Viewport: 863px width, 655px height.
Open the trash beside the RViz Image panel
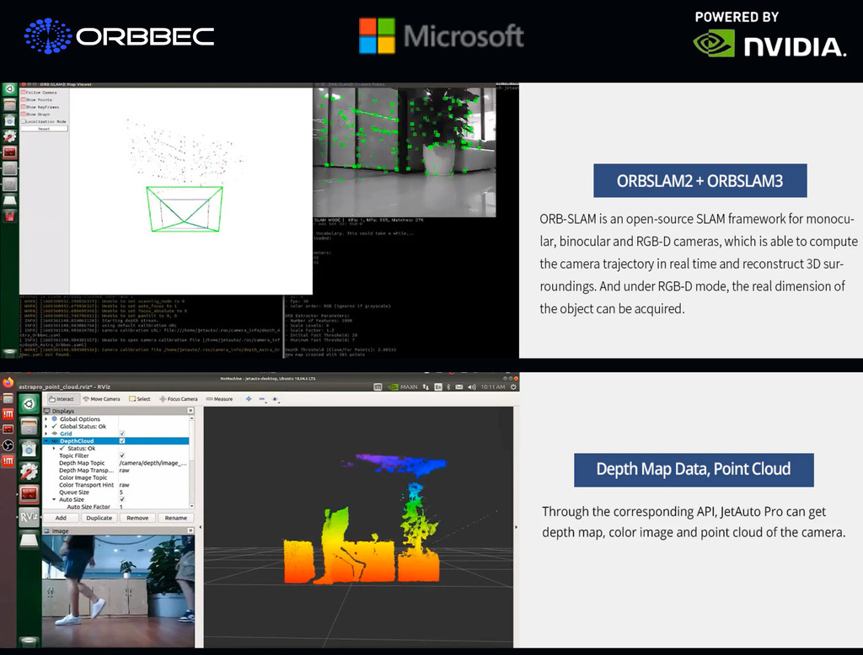pyautogui.click(x=29, y=641)
